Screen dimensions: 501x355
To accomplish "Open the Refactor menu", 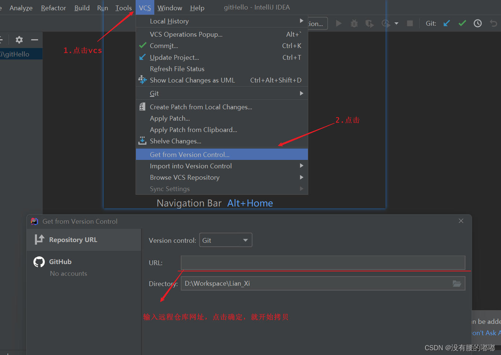I will pos(54,8).
